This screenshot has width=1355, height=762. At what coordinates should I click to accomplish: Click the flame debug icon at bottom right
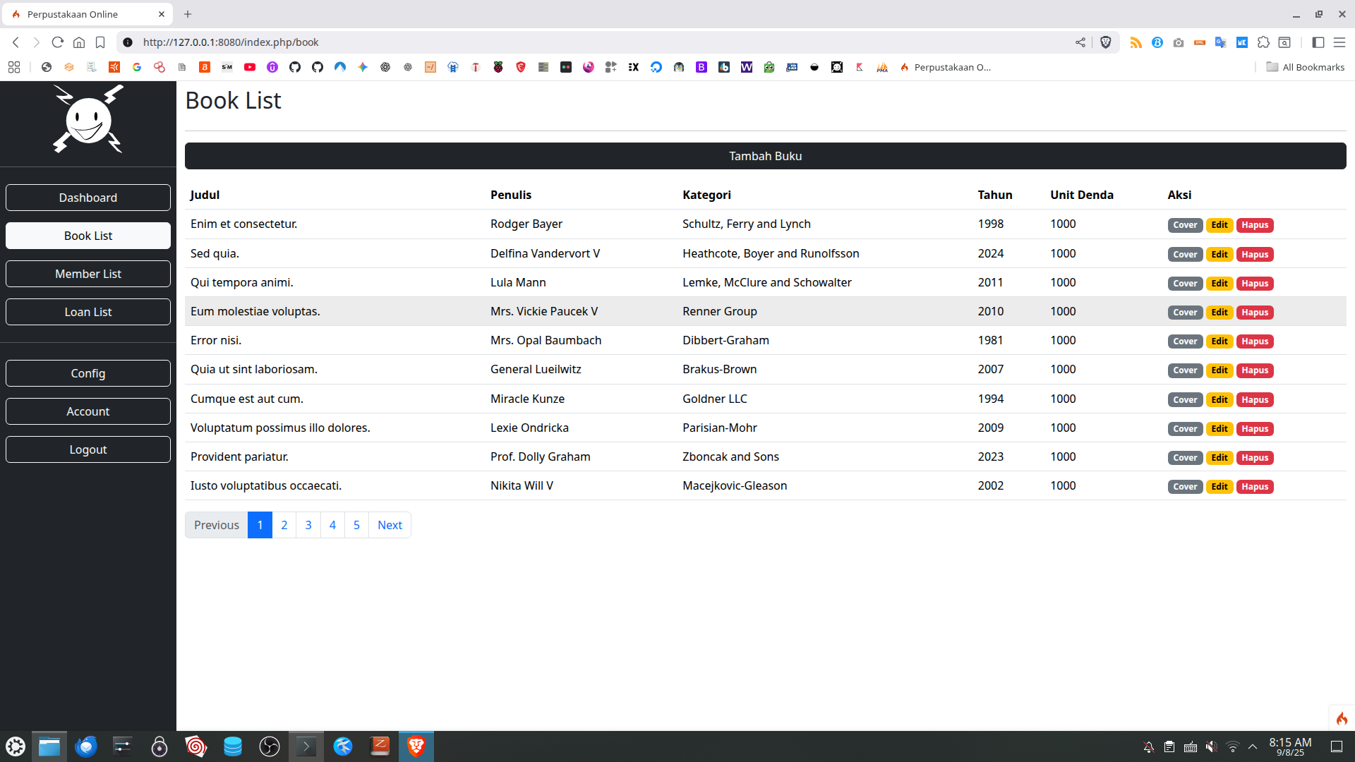pyautogui.click(x=1342, y=718)
